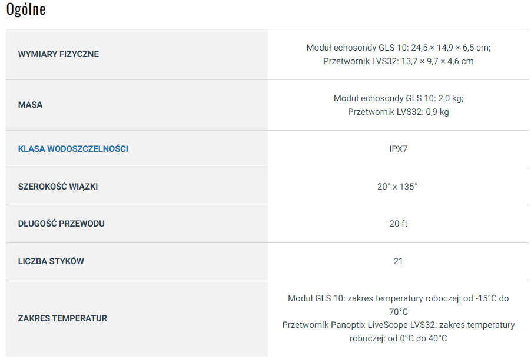Click the Ogólne section heading
Screen dimensions: 531x359
click(x=26, y=9)
